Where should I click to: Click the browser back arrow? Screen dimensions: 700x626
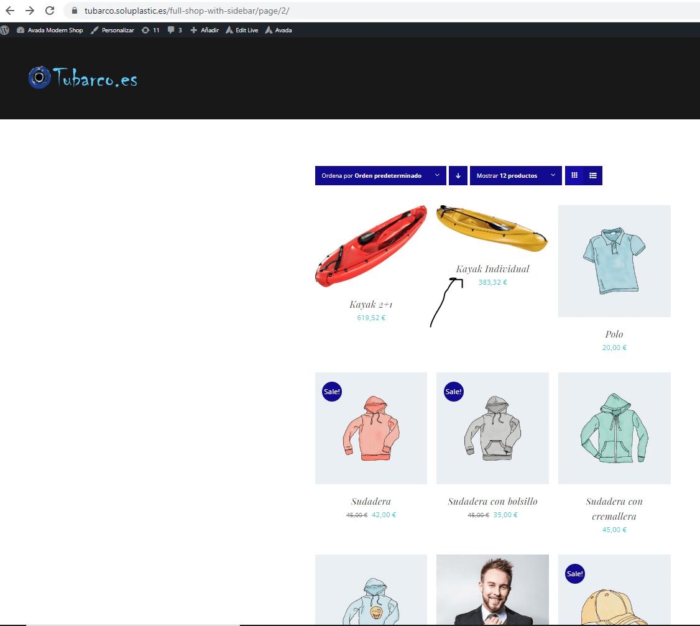coord(10,11)
